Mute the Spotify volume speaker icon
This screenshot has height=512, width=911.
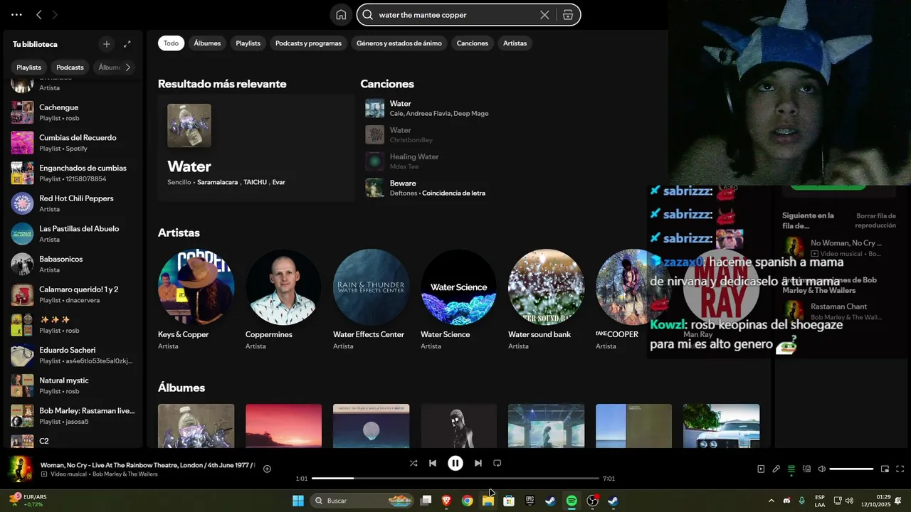[x=821, y=469]
